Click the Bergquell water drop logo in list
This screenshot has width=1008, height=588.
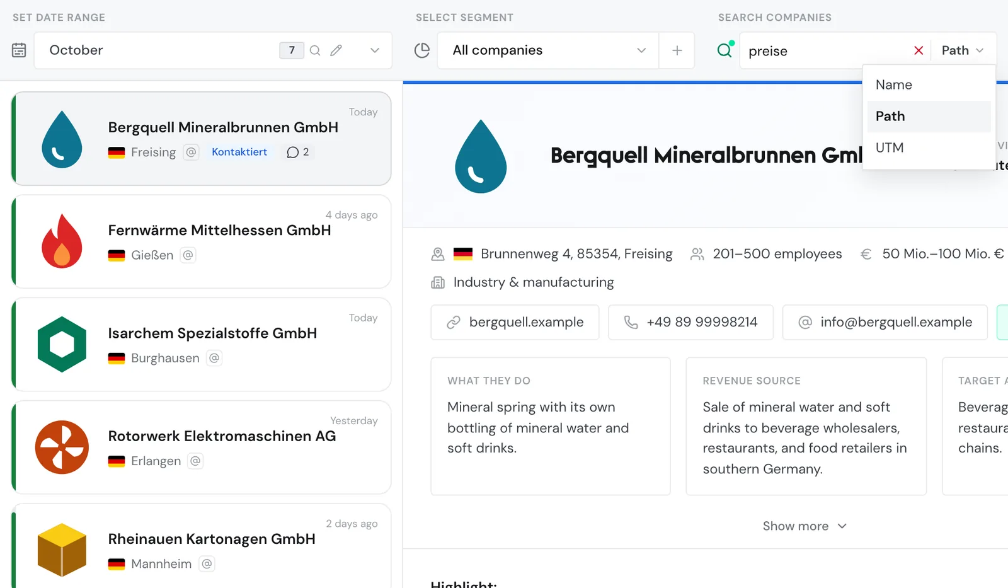[x=62, y=139]
